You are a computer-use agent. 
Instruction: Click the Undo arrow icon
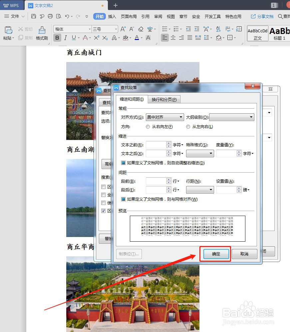(x=67, y=16)
